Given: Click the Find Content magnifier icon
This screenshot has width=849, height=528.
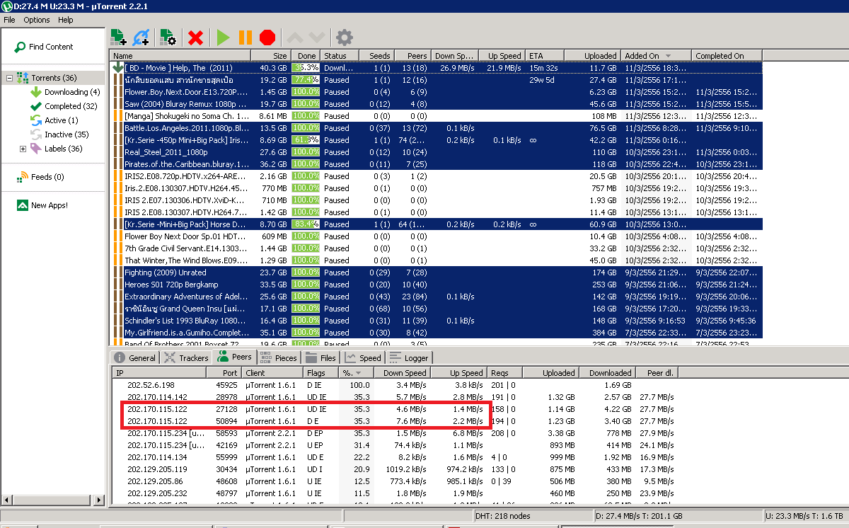Looking at the screenshot, I should (20, 47).
